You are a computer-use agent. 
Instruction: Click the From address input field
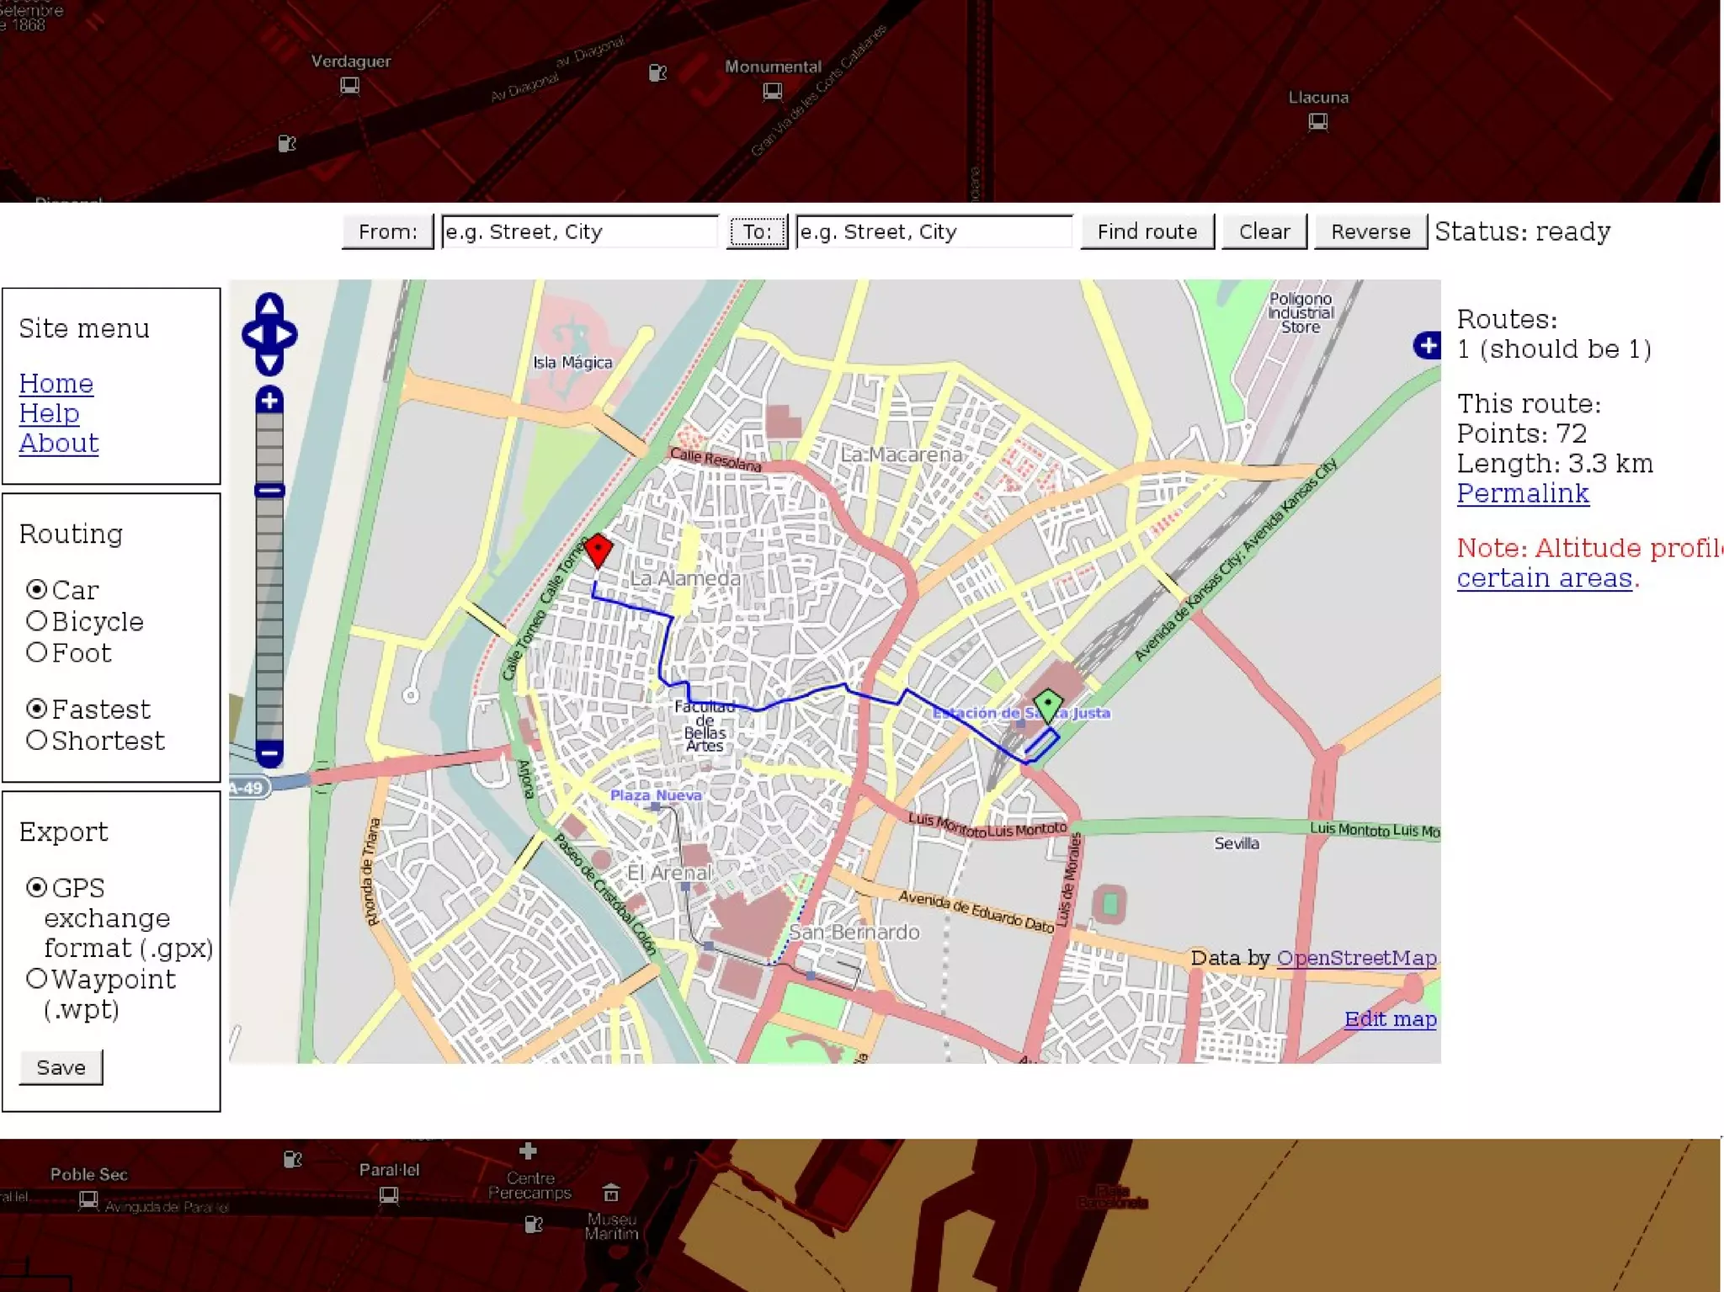tap(579, 231)
